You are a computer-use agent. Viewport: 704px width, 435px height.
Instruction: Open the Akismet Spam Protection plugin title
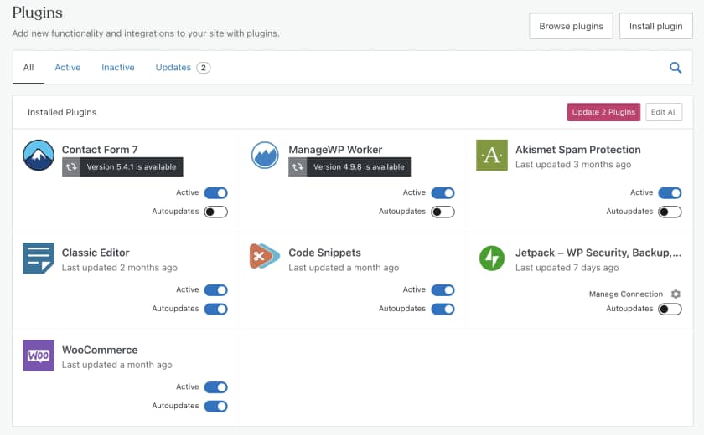[x=577, y=150]
